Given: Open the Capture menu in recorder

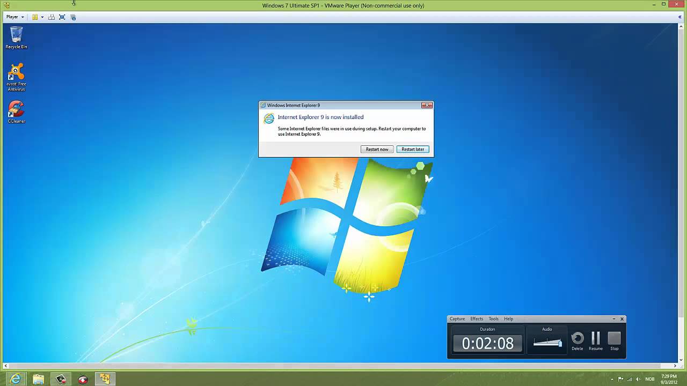Looking at the screenshot, I should 457,319.
